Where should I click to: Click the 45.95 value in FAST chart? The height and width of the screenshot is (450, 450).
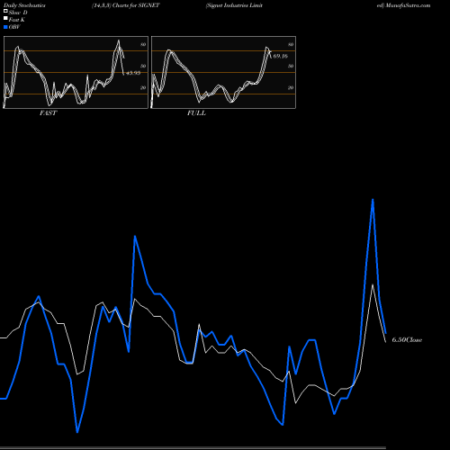click(x=133, y=73)
